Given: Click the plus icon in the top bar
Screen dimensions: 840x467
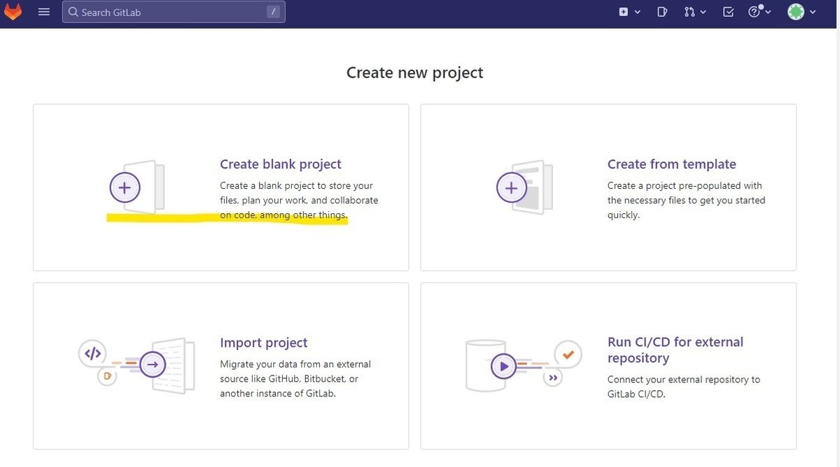Looking at the screenshot, I should pyautogui.click(x=622, y=11).
